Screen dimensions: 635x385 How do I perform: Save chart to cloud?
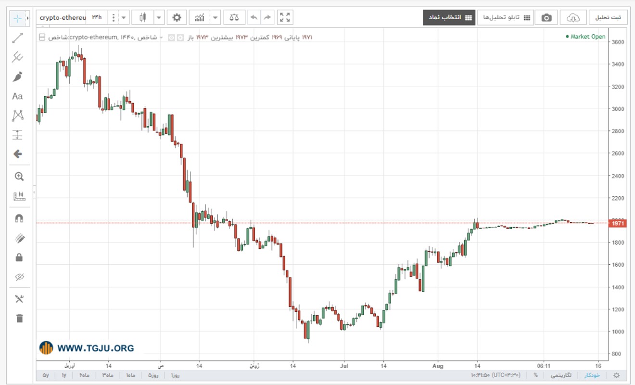[x=573, y=18]
